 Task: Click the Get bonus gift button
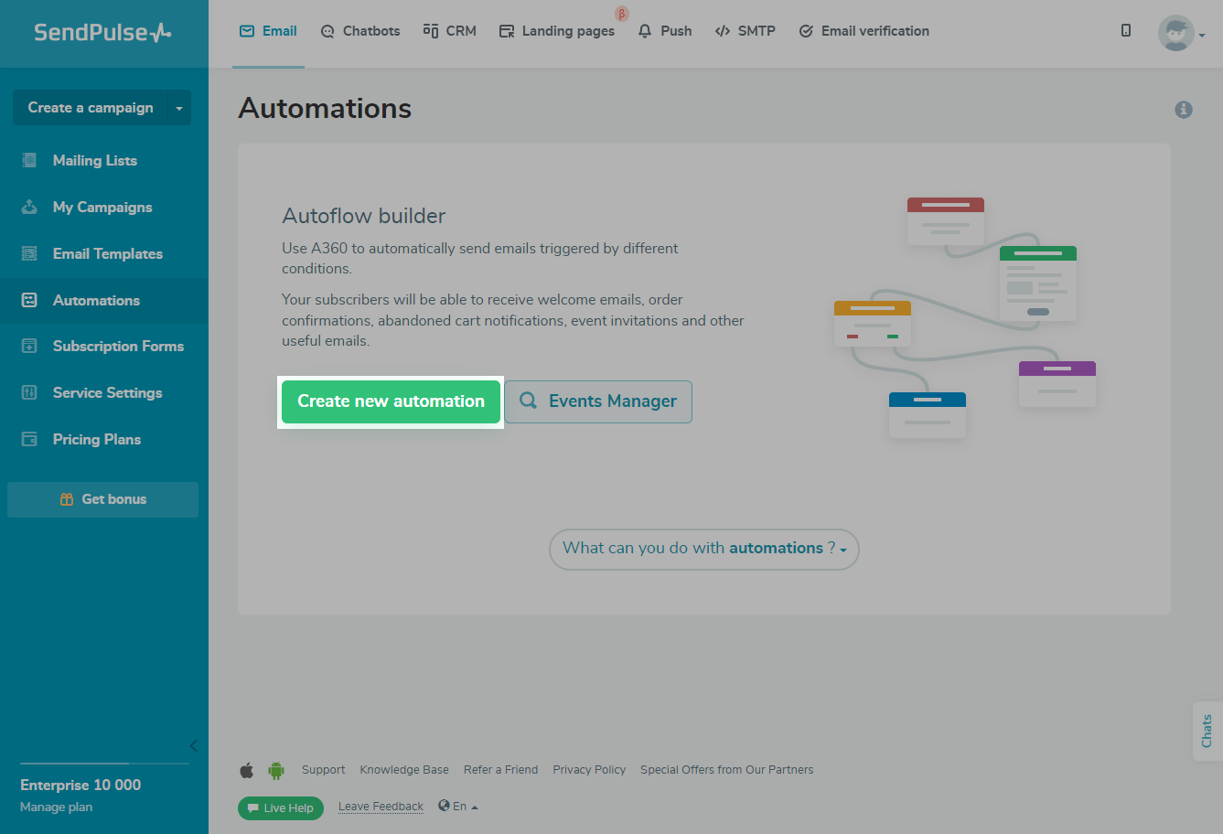point(103,499)
